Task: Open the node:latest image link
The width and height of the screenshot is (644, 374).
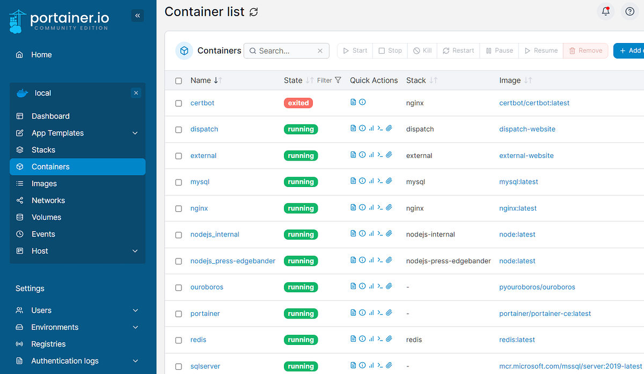Action: pyautogui.click(x=517, y=234)
